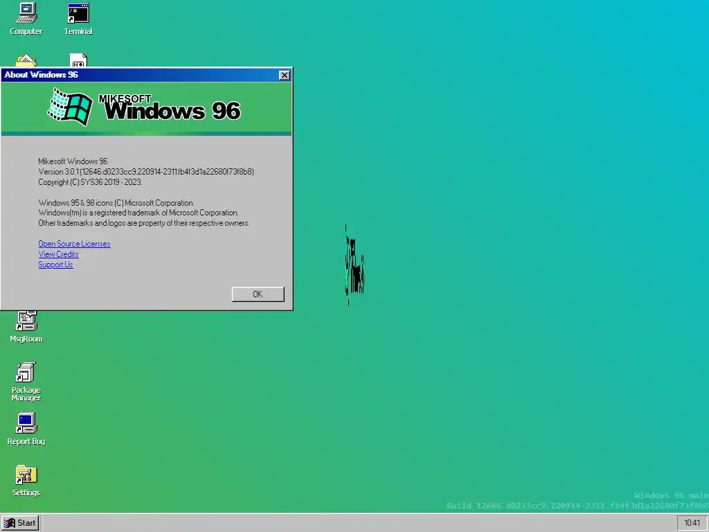Viewport: 709px width, 532px height.
Task: Open the Open Source Licenses link
Action: pos(74,244)
